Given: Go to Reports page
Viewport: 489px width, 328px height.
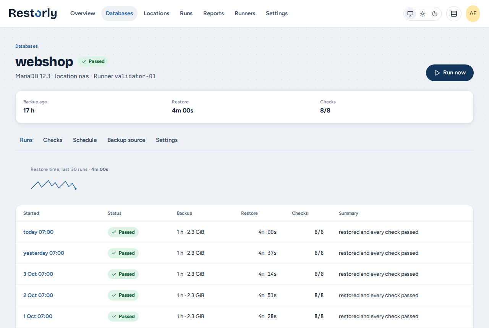Looking at the screenshot, I should 214,13.
